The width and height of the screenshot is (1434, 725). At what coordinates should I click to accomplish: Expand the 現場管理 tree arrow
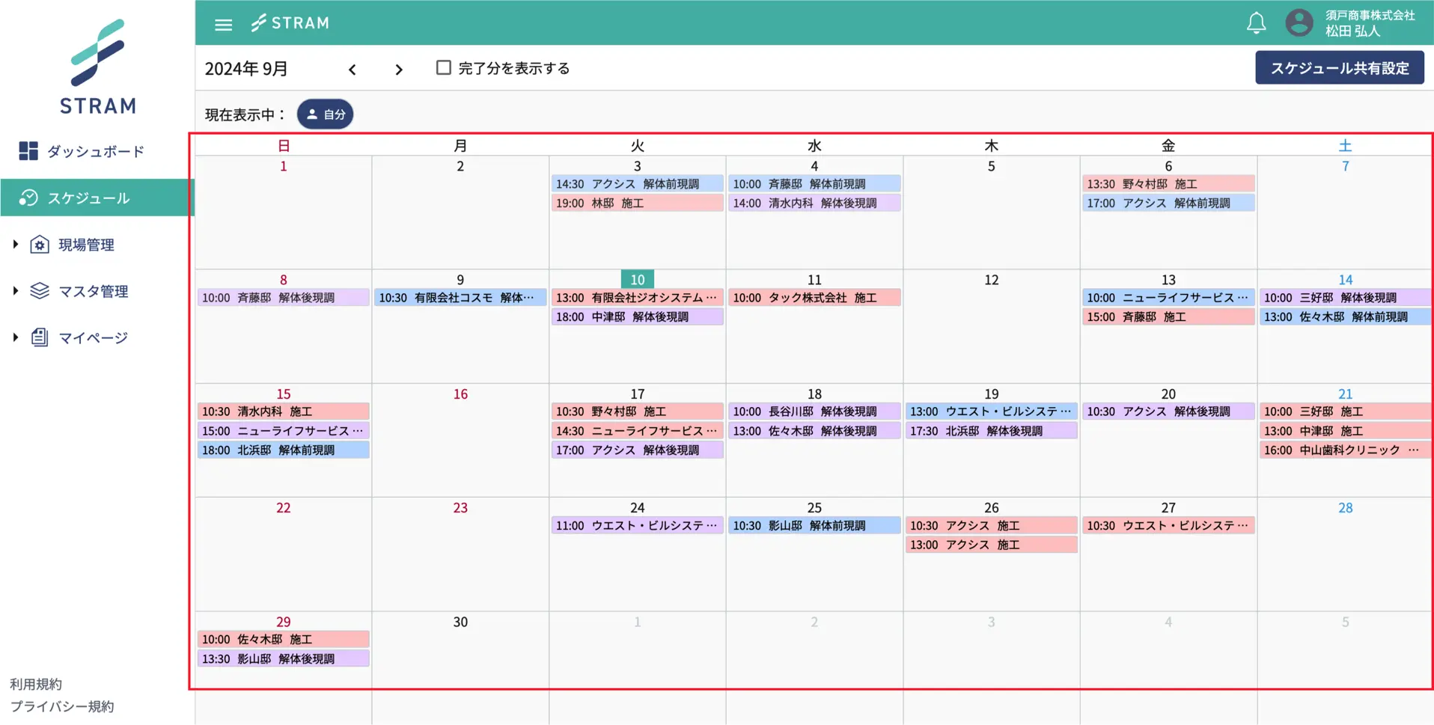pyautogui.click(x=15, y=245)
